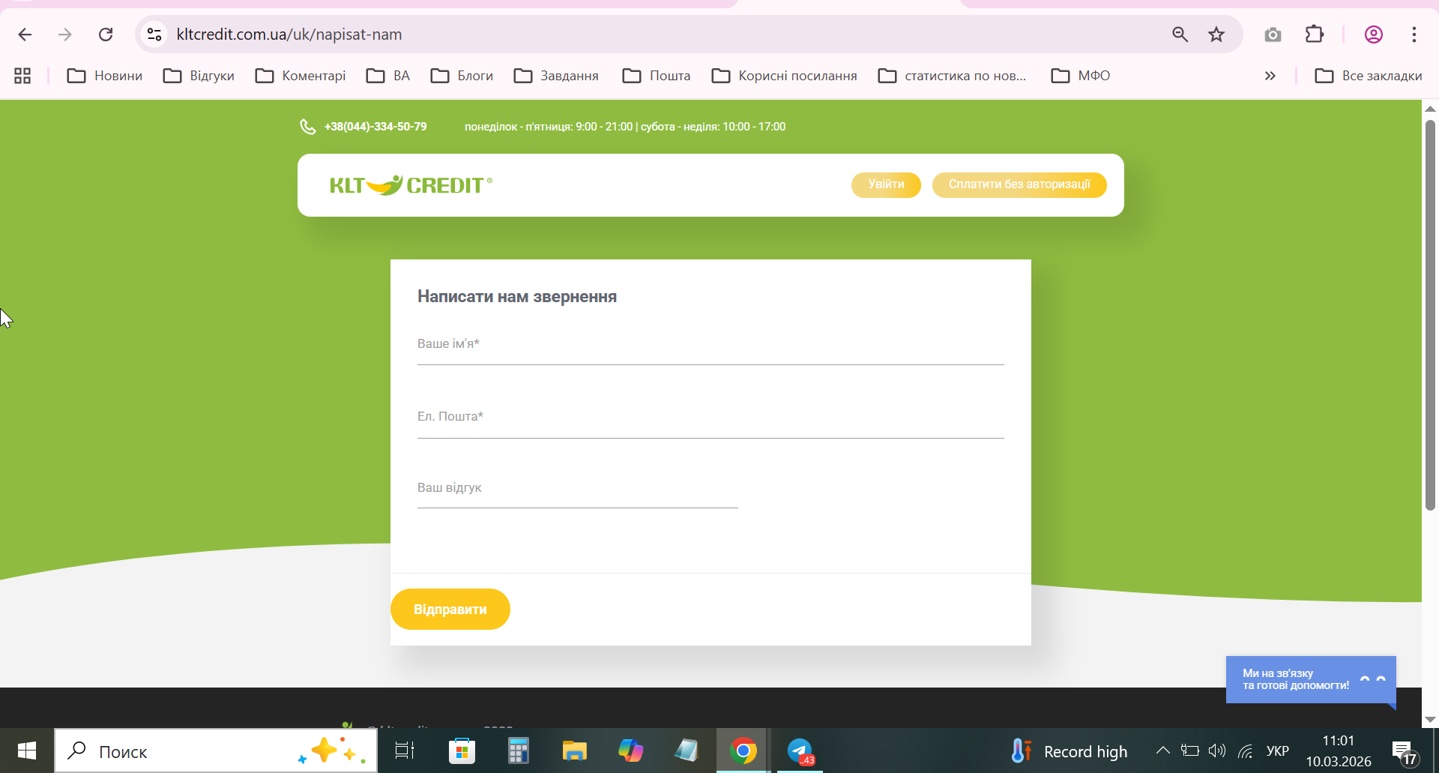Launch Microsoft Store from taskbar
The image size is (1439, 773).
pos(462,751)
